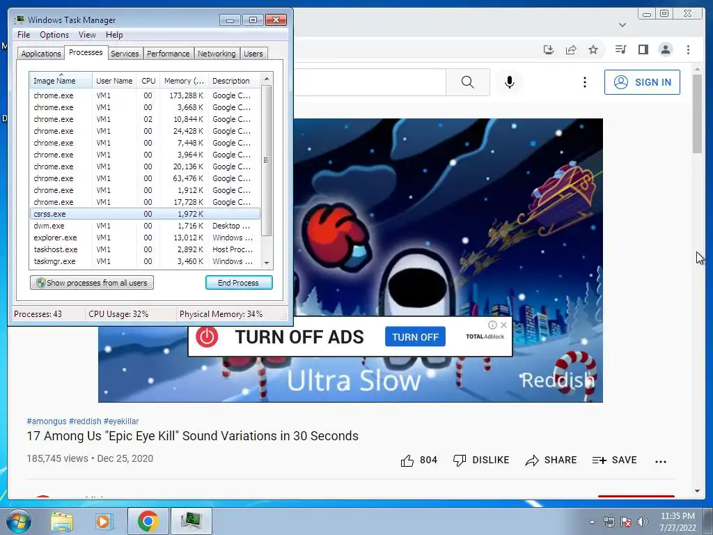Switch to Services tab
This screenshot has width=713, height=535.
tap(125, 54)
